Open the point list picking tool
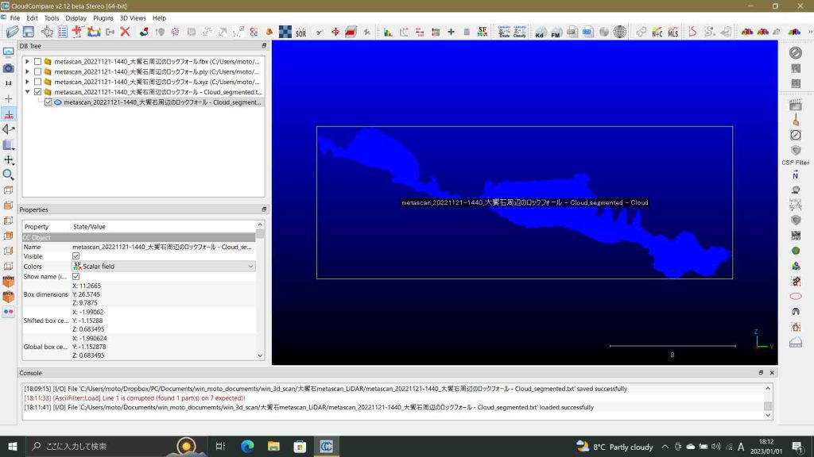This screenshot has width=814, height=457. click(62, 32)
